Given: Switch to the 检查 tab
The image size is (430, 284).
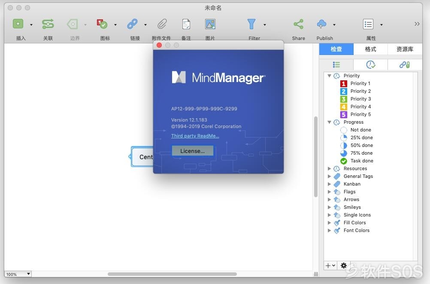Looking at the screenshot, I should point(336,49).
